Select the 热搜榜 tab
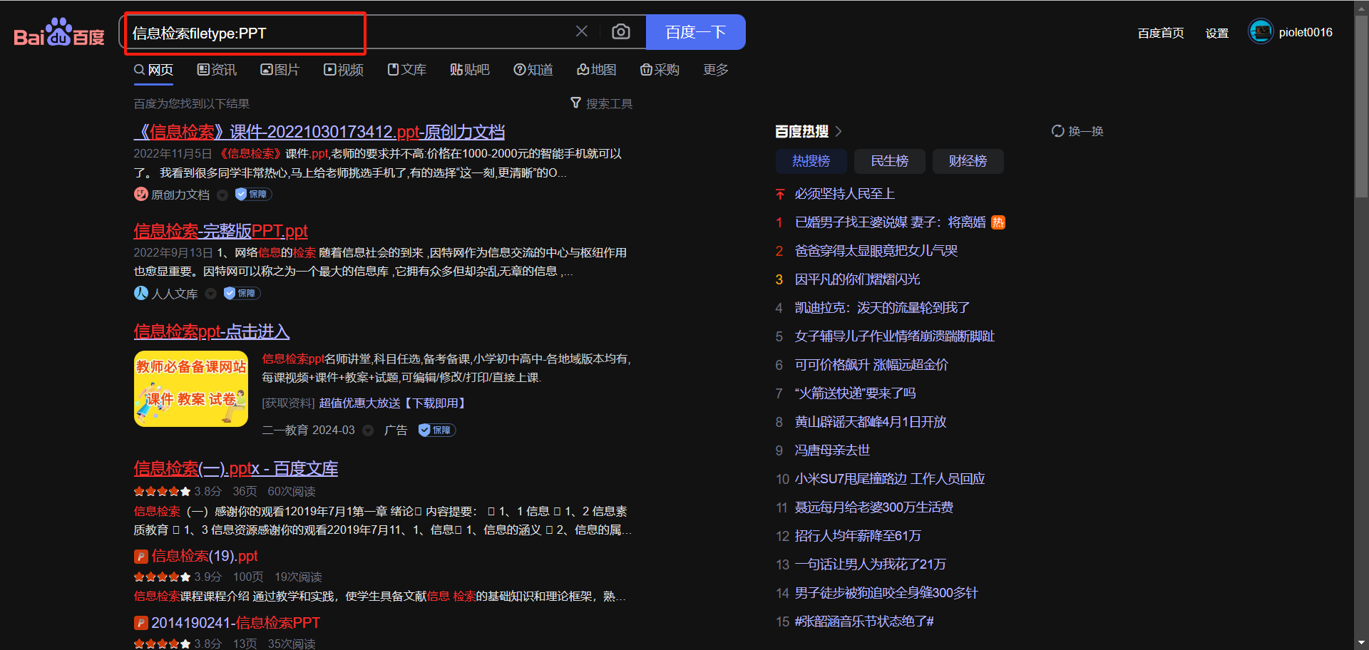Screen dimensions: 1369x650 (x=811, y=161)
